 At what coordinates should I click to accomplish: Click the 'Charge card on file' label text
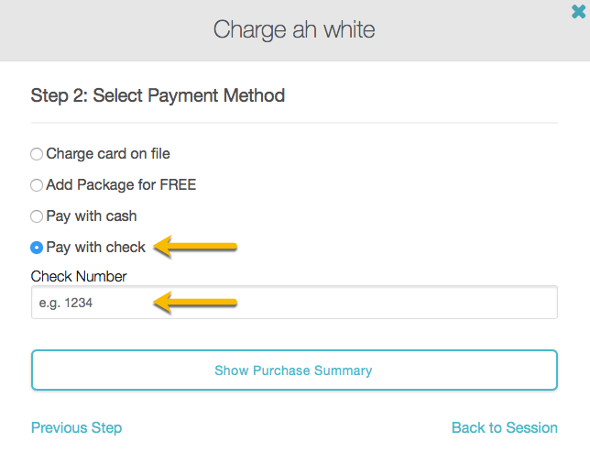point(108,154)
